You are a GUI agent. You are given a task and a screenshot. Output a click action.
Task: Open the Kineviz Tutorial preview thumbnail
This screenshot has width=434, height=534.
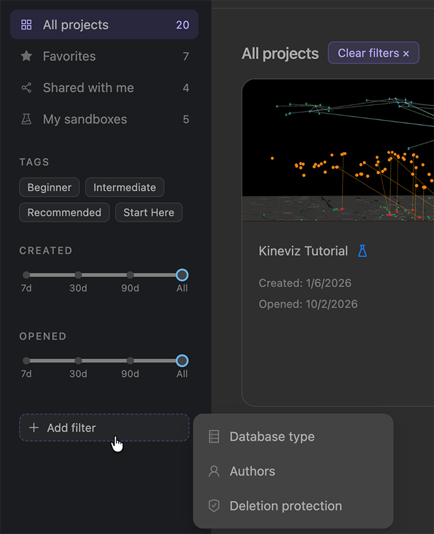click(x=338, y=150)
